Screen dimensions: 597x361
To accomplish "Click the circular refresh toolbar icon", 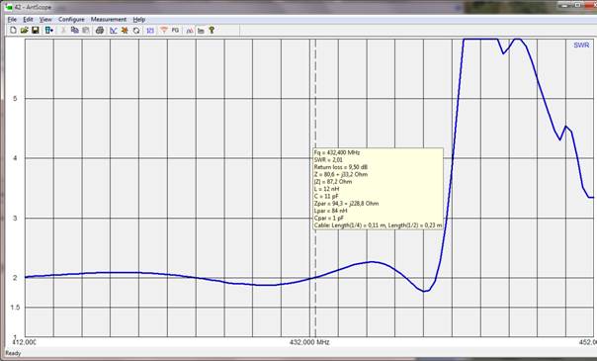I will tap(136, 30).
